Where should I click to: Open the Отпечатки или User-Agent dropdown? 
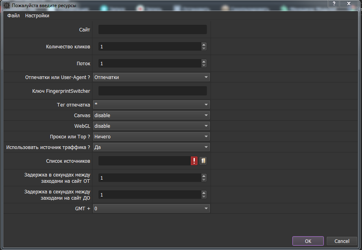[151, 77]
